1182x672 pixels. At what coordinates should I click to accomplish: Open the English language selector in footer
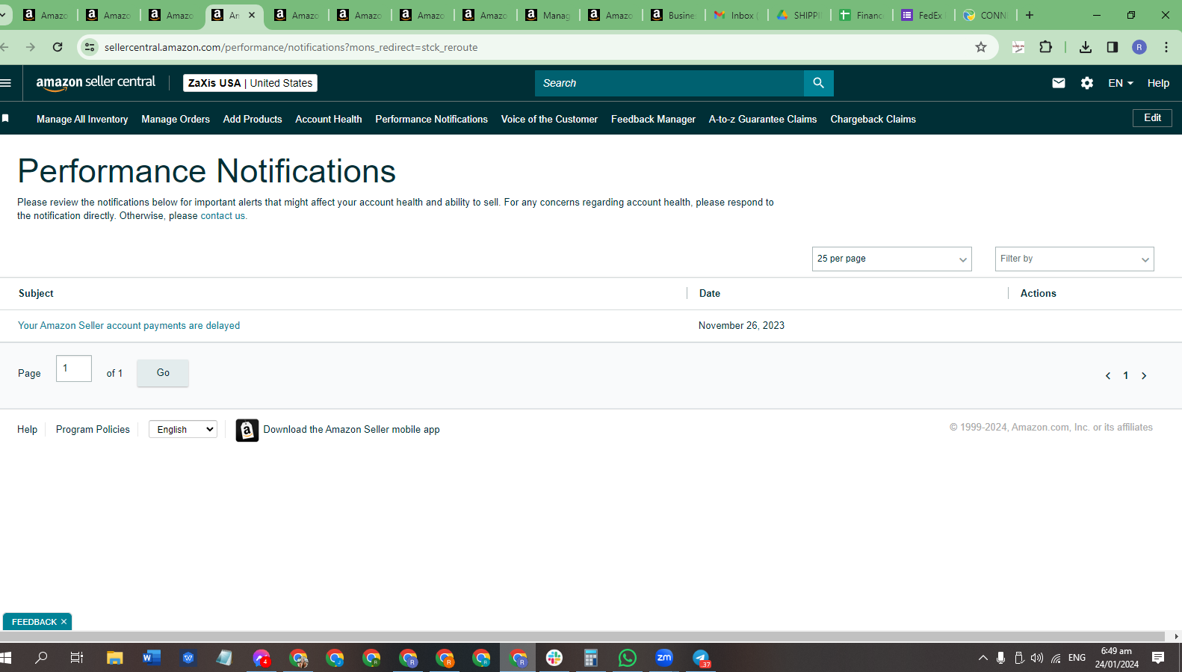[183, 429]
